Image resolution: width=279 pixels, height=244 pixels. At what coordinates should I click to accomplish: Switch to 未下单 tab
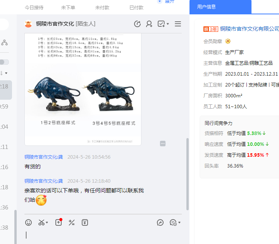point(68,8)
